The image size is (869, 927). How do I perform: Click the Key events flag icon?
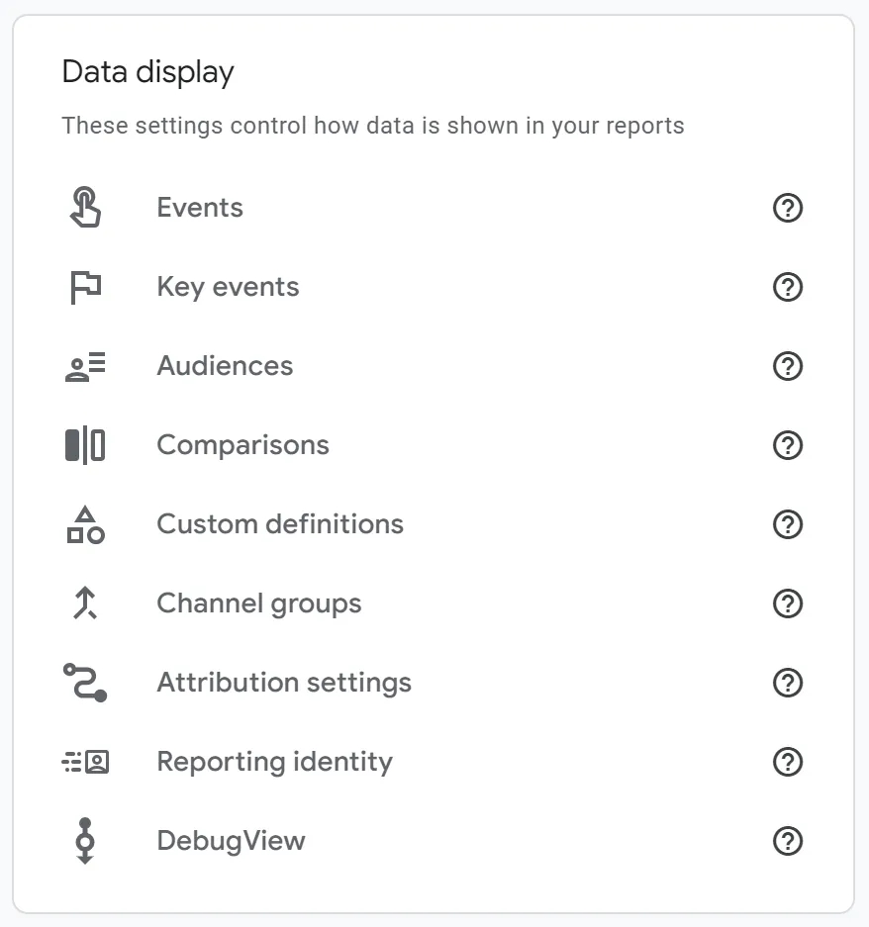[x=86, y=287]
